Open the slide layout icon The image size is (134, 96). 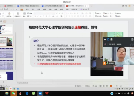point(25,13)
